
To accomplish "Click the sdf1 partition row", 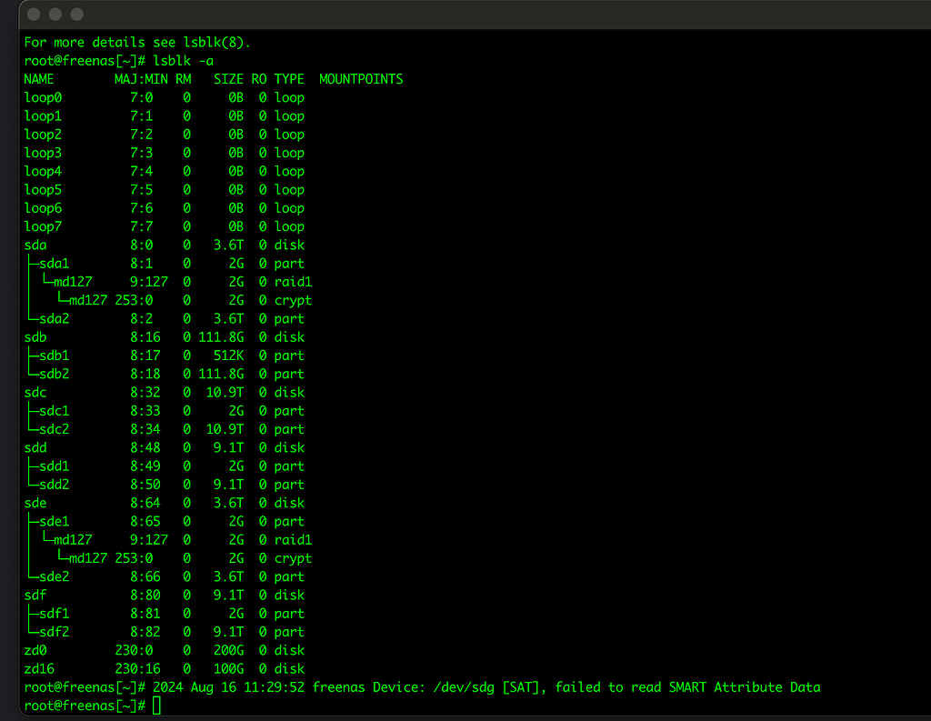I will pyautogui.click(x=51, y=613).
